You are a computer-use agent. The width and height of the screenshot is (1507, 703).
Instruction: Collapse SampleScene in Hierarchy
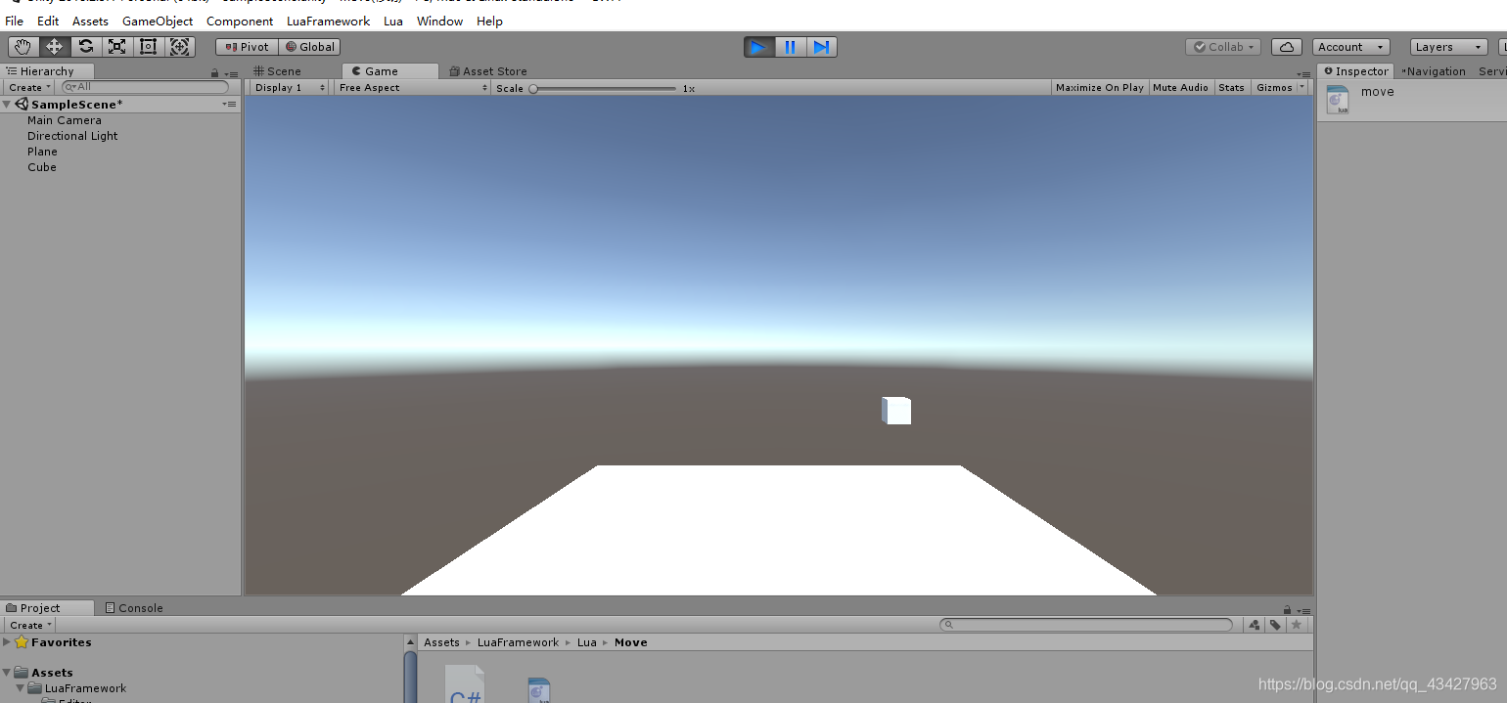[x=7, y=105]
